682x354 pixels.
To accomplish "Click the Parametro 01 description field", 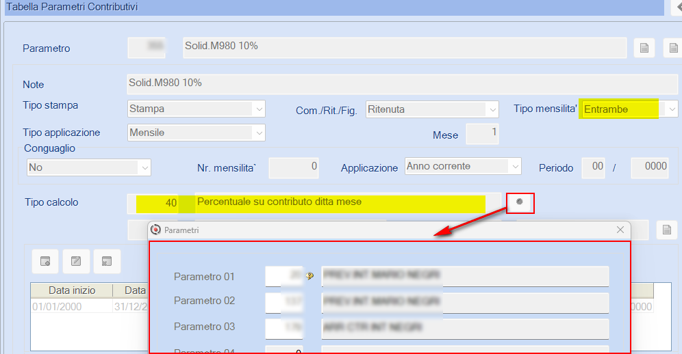I will [x=465, y=276].
